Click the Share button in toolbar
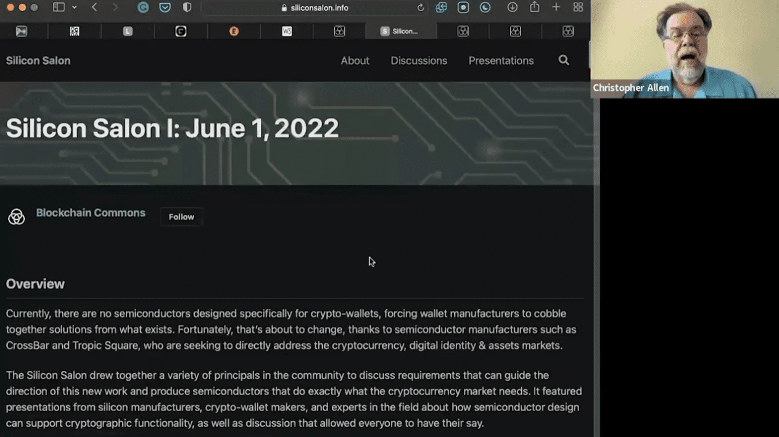Viewport: 779px width, 437px height. (534, 7)
